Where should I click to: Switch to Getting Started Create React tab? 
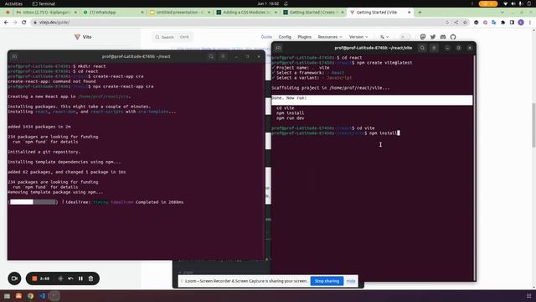click(x=312, y=13)
